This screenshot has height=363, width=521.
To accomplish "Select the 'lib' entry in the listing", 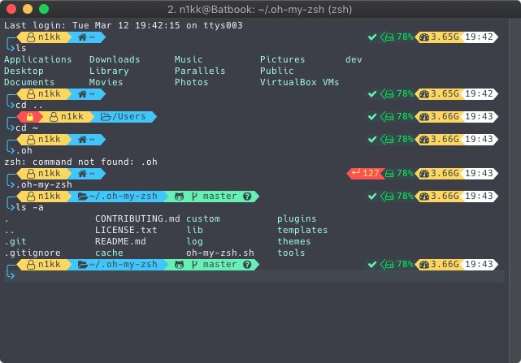I will click(x=194, y=230).
